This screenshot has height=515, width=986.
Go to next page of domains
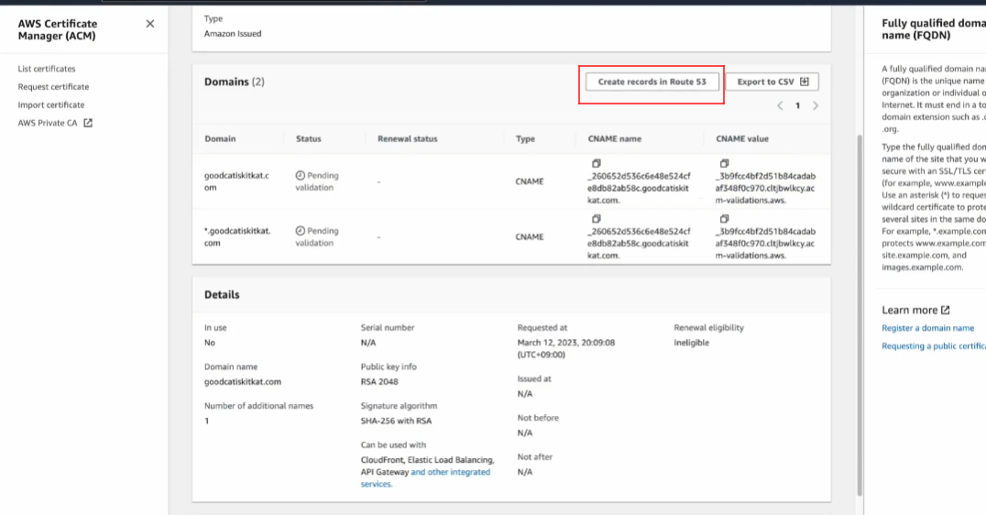pyautogui.click(x=816, y=105)
